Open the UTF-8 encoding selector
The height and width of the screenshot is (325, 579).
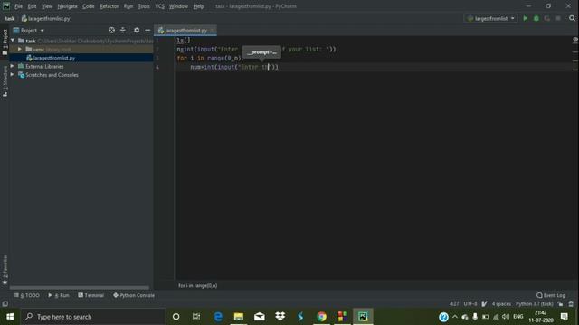point(470,304)
